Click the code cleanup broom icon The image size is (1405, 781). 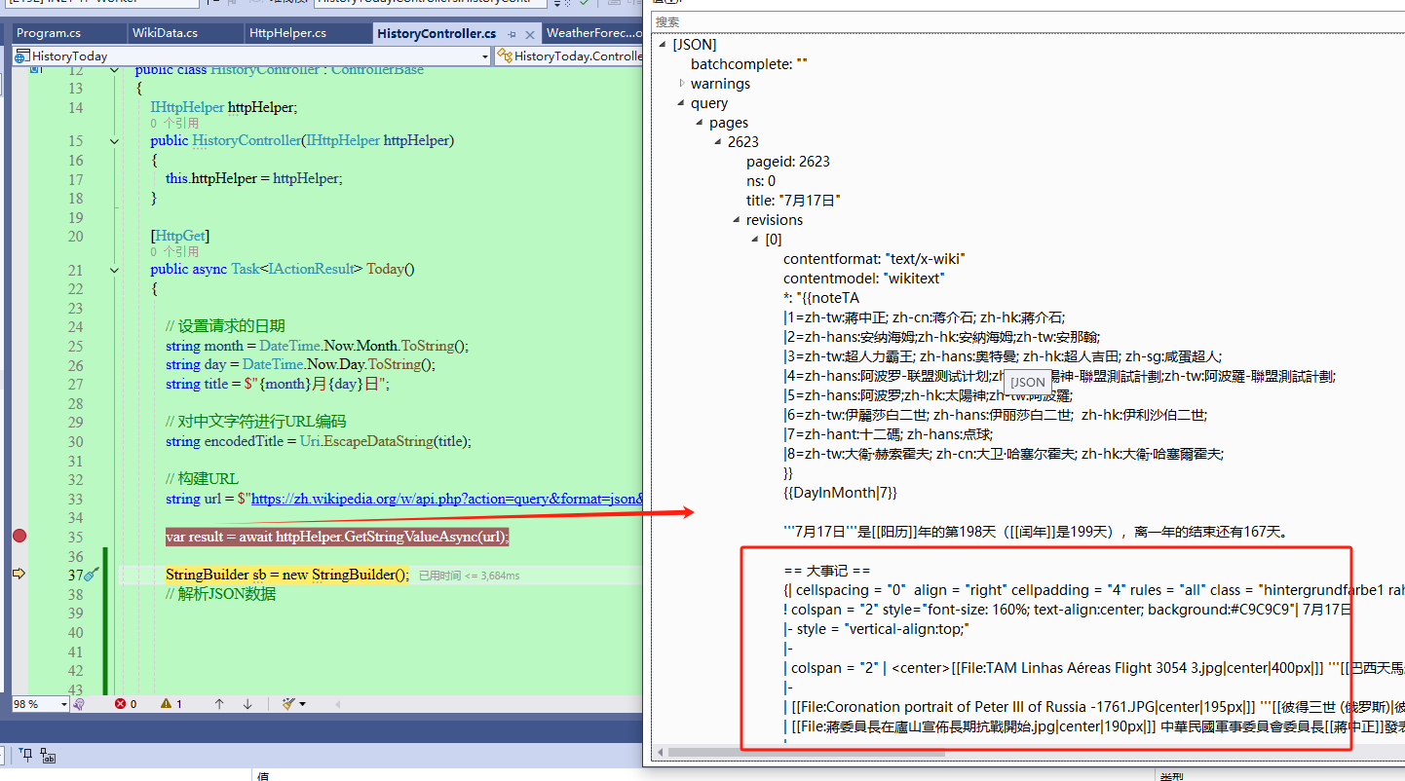point(288,703)
